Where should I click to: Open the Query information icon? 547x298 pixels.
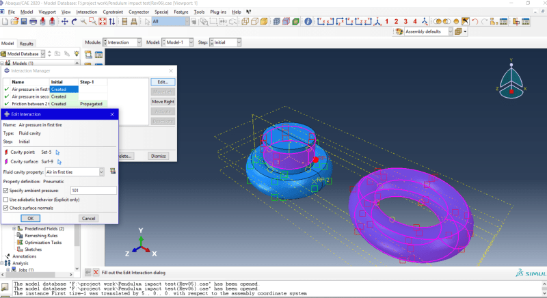(x=308, y=22)
